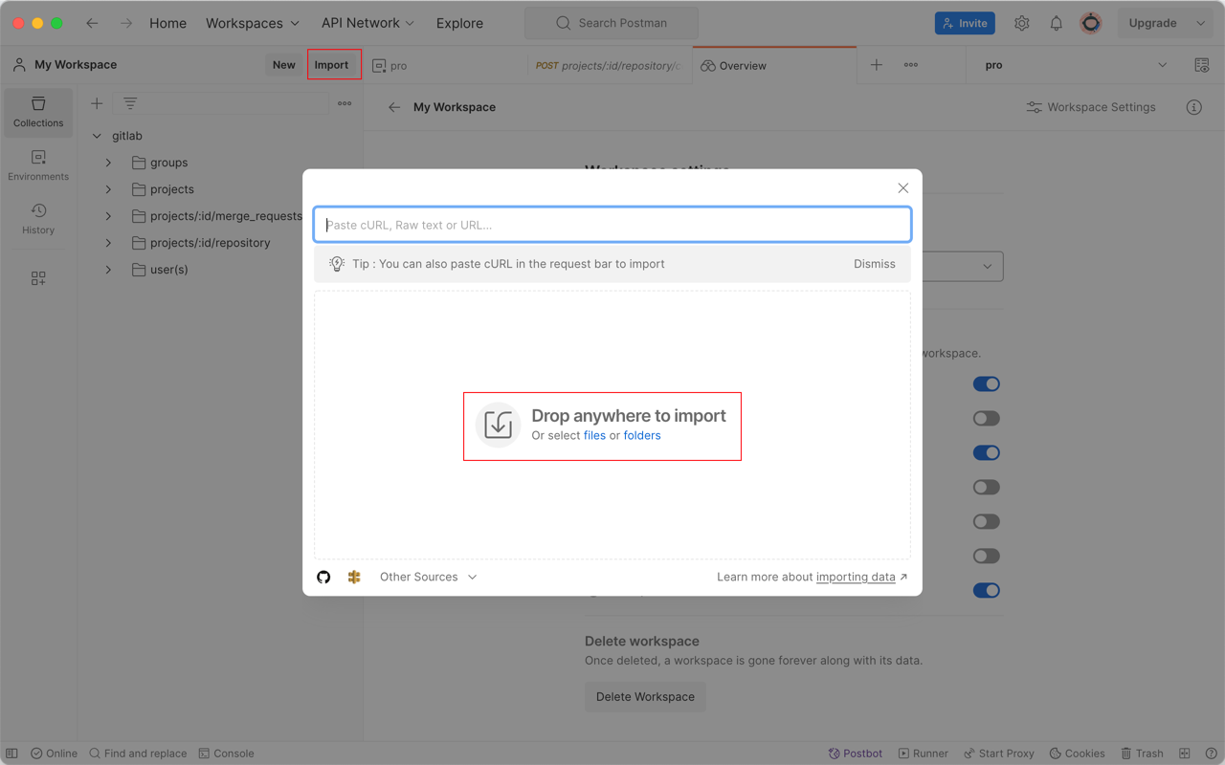Collapse the gitlab collection
The width and height of the screenshot is (1225, 765).
[x=97, y=136]
